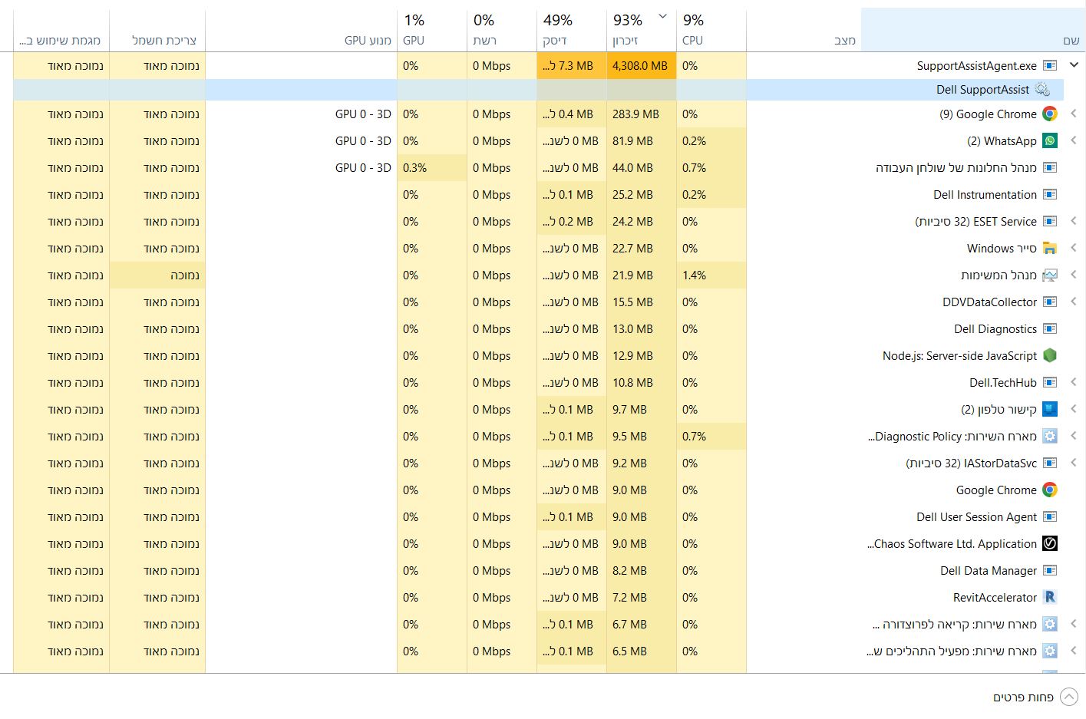Click the Phone Link process icon
Viewport: 1086px width, 719px height.
point(1050,410)
